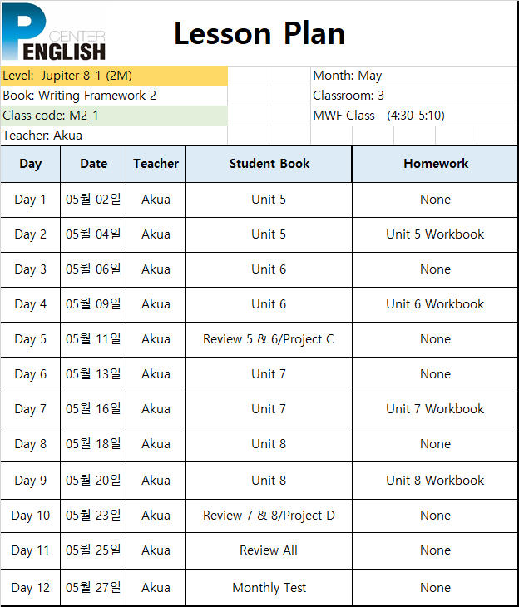
Task: Click the Day column header
Action: pos(30,164)
